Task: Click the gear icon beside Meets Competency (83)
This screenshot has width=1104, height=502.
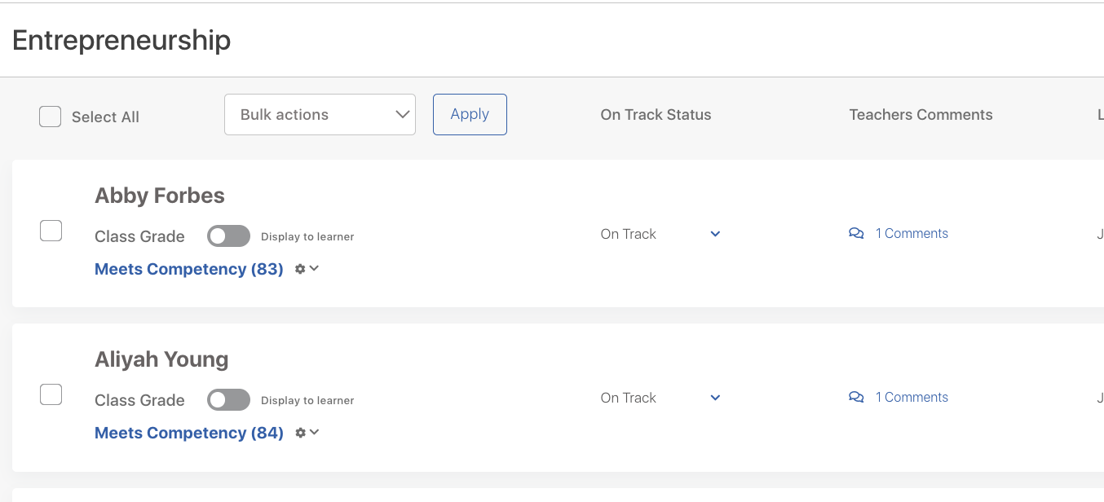Action: tap(300, 269)
